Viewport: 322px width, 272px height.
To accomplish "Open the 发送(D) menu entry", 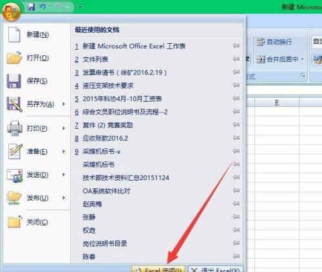I will coord(36,175).
